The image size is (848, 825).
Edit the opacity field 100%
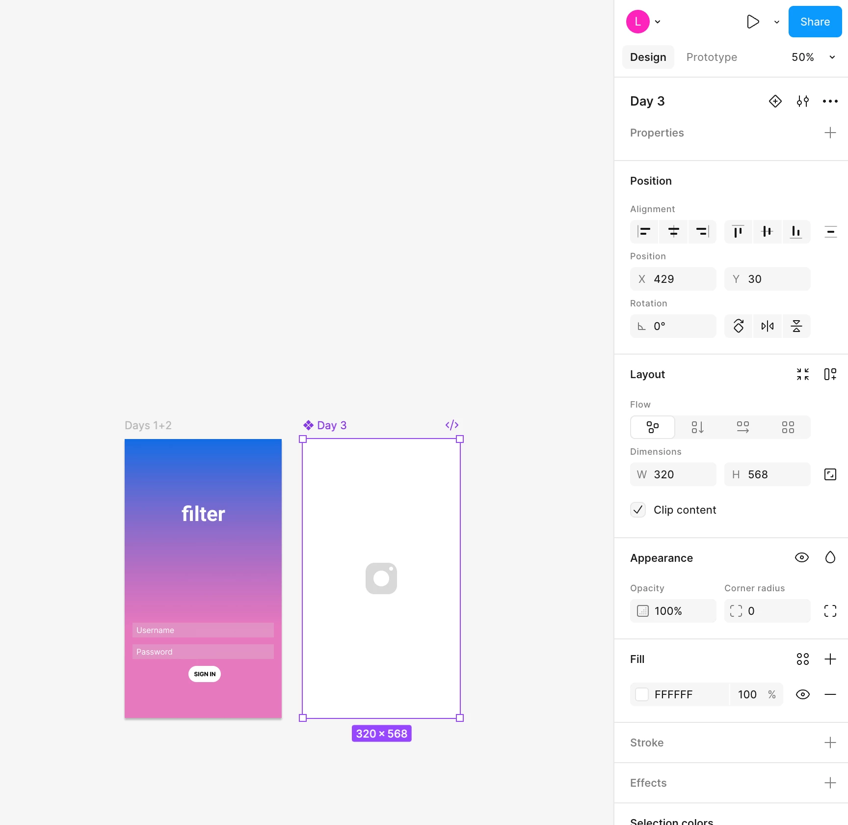pos(673,611)
